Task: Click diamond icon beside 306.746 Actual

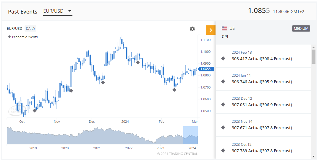Action: click(223, 82)
